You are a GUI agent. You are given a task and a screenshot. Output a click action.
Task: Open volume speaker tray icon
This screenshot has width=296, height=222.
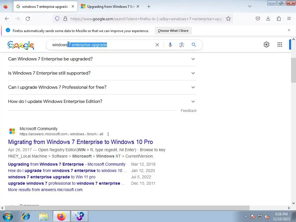[x=267, y=217]
